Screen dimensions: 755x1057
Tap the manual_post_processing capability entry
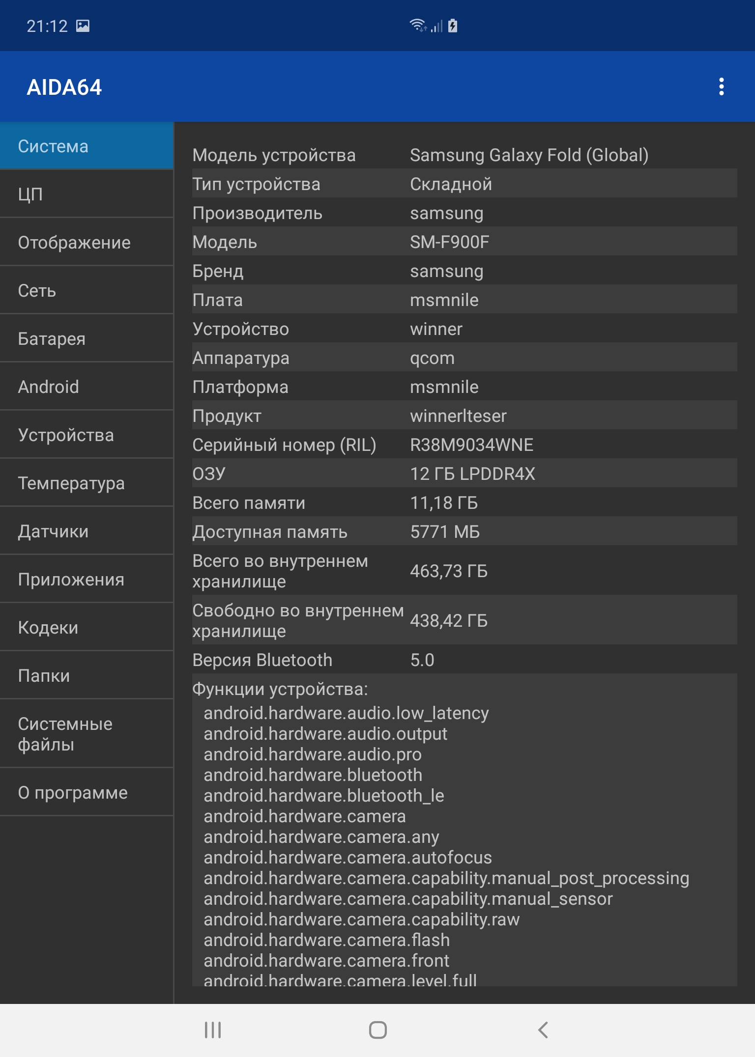[446, 878]
